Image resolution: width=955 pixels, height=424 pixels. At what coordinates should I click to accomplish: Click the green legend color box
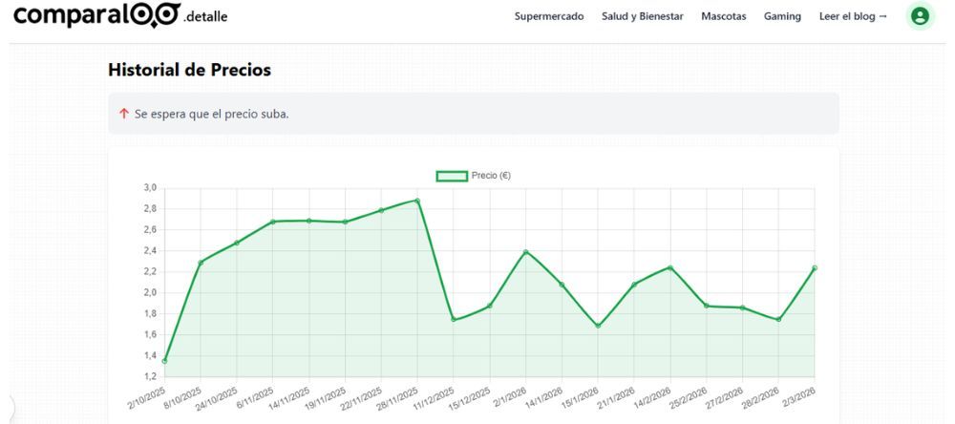tap(452, 176)
